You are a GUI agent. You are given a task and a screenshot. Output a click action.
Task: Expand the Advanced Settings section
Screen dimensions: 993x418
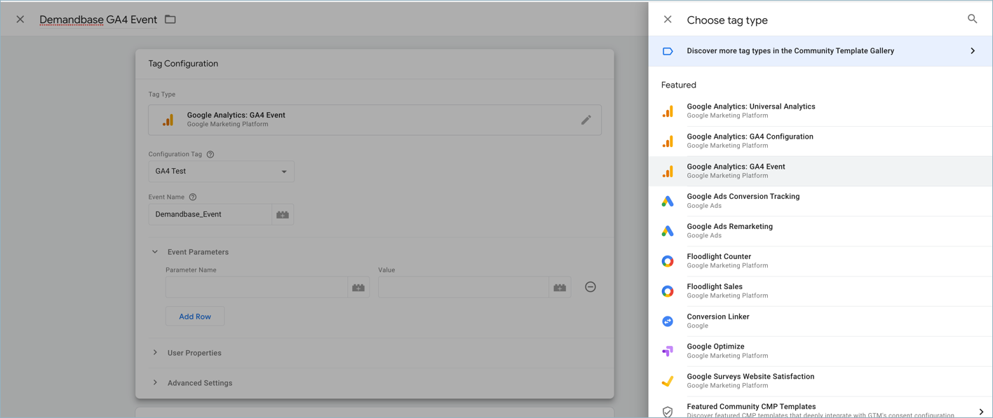click(x=155, y=383)
